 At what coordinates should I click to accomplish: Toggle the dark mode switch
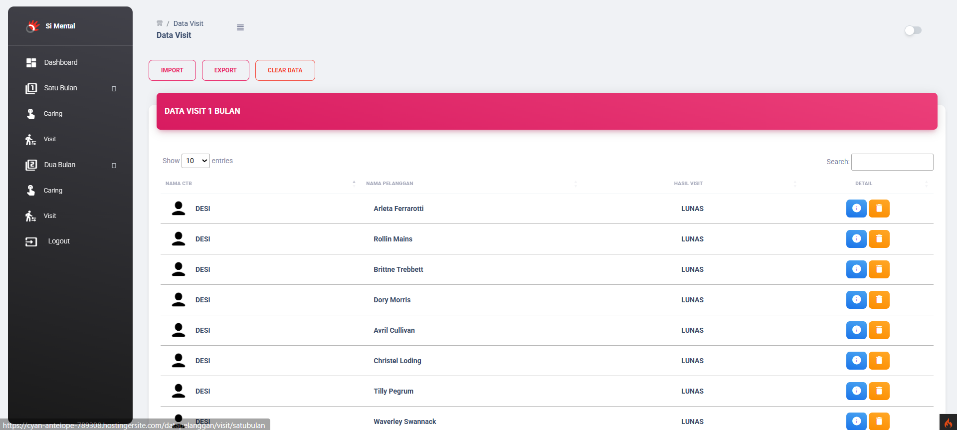913,30
